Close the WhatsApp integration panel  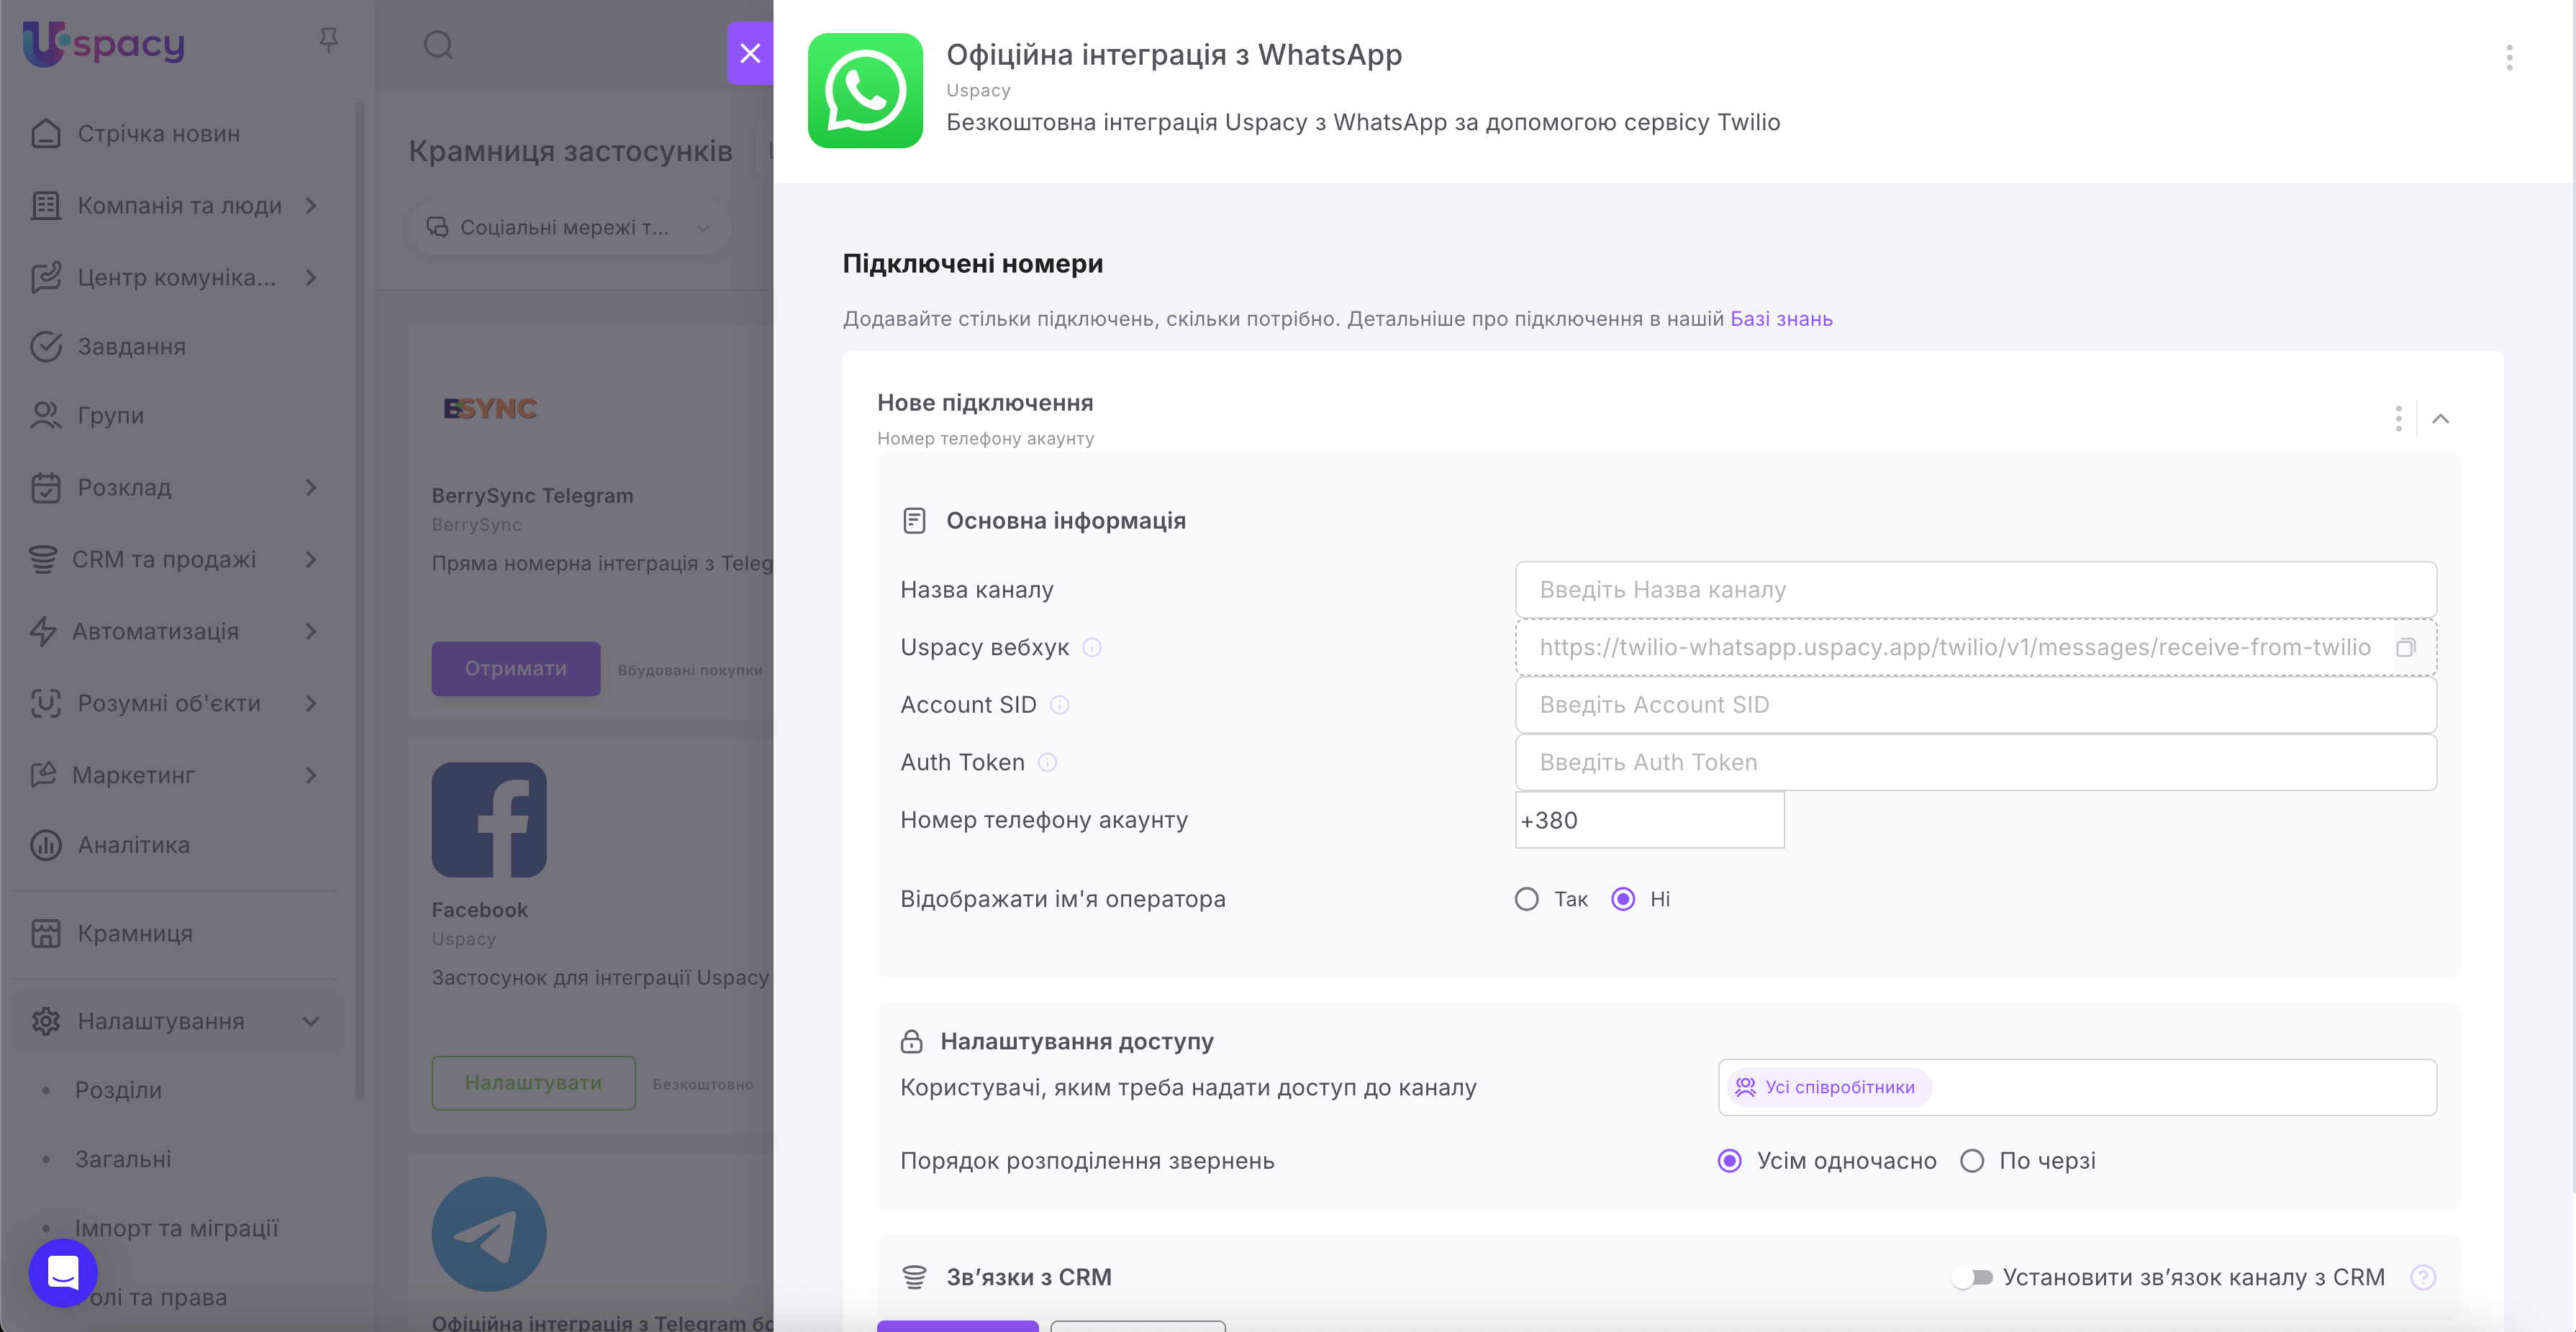(750, 53)
